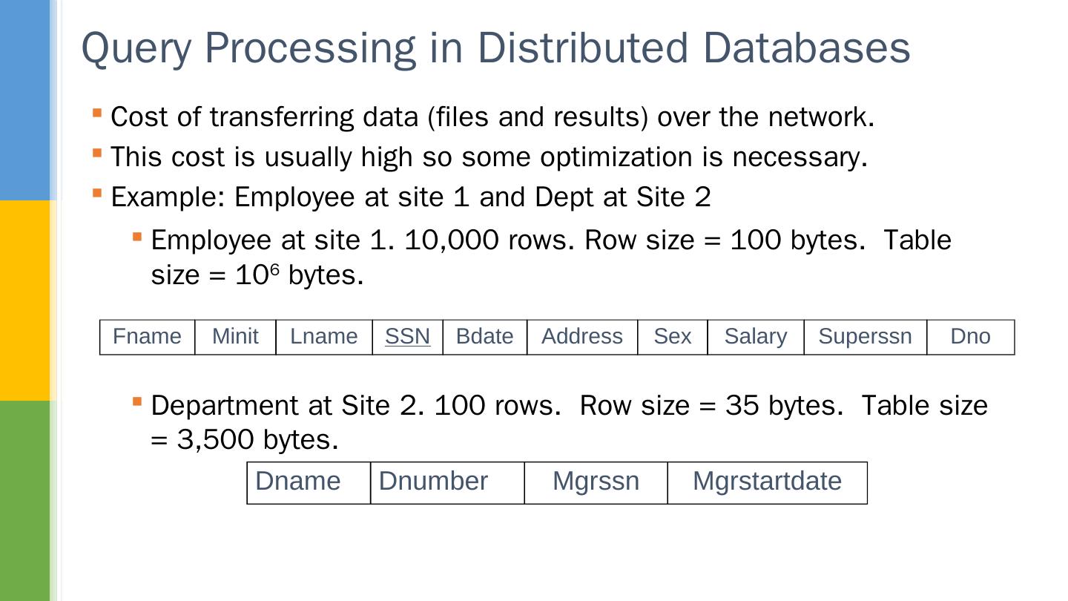Click the green color block on the sidebar
This screenshot has width=1068, height=601.
click(24, 501)
